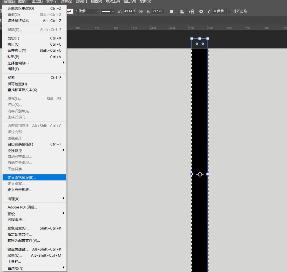Open the stroke width 像素 dropdown
Viewport: 287px width, 272px height.
(96, 11)
